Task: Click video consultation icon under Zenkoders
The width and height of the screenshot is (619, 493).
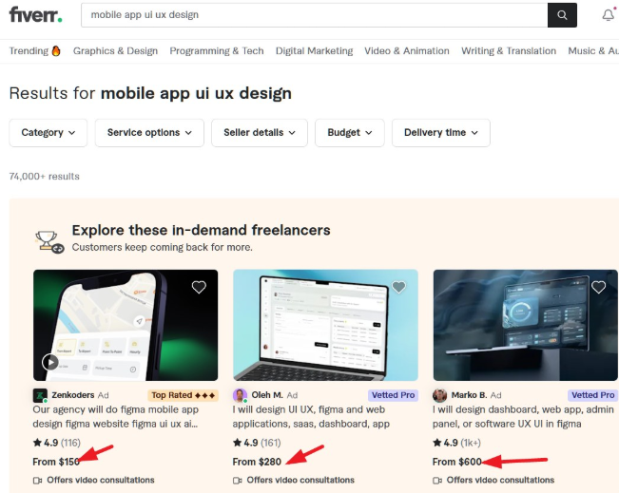Action: click(x=37, y=481)
